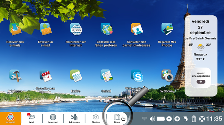Click the curved back arrow icon
The width and height of the screenshot is (224, 125).
[185, 118]
